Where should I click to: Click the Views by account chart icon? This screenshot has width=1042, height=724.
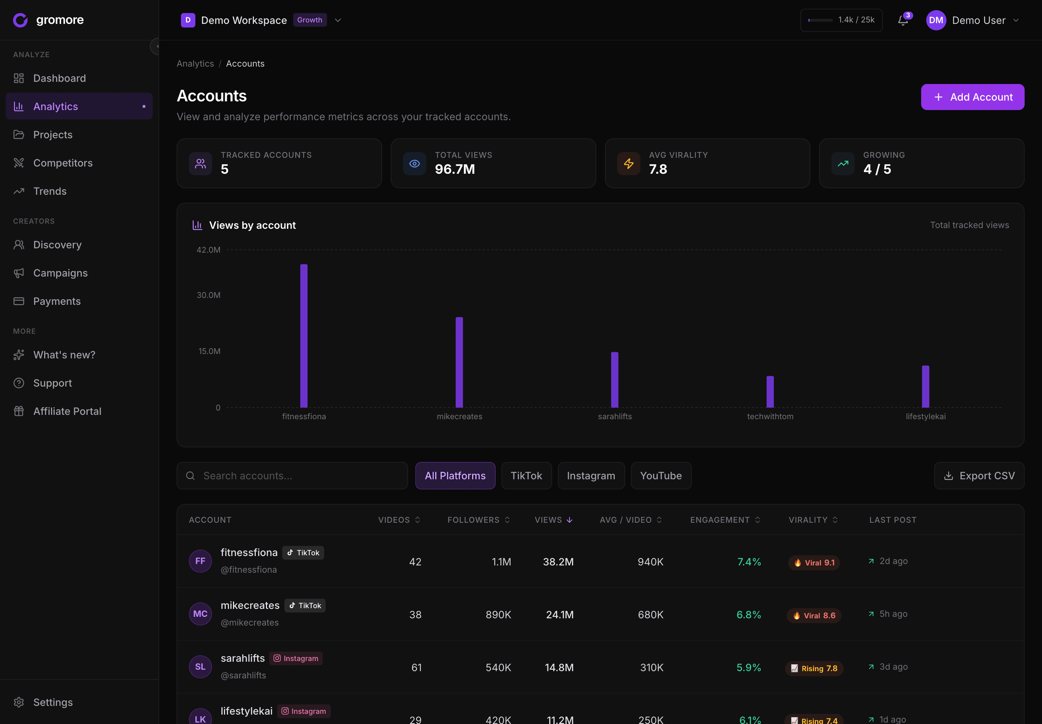click(x=197, y=225)
